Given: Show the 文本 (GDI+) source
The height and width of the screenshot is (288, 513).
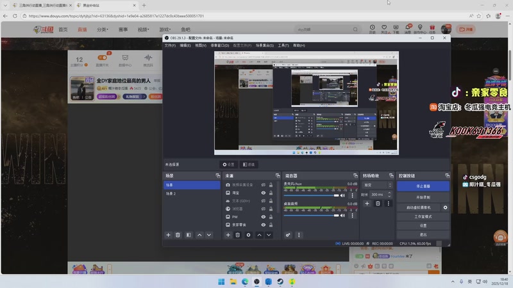Looking at the screenshot, I should tap(263, 201).
